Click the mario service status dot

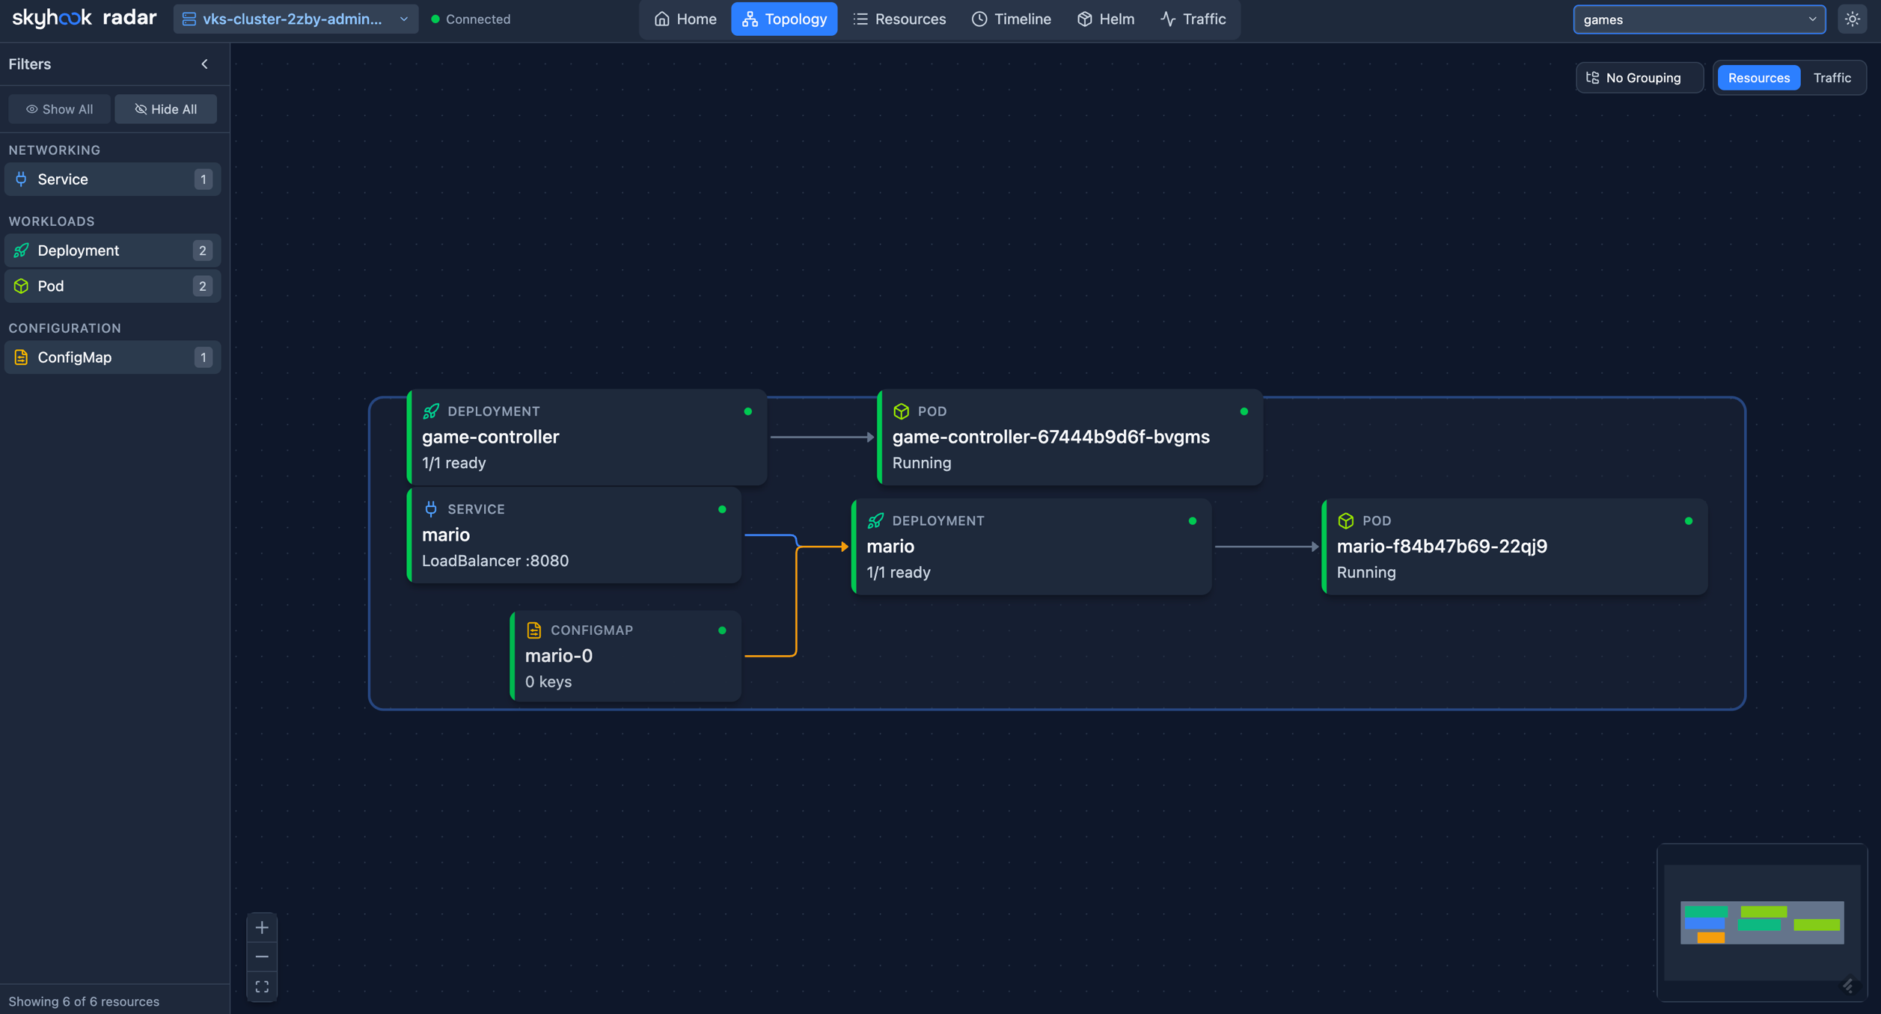722,509
